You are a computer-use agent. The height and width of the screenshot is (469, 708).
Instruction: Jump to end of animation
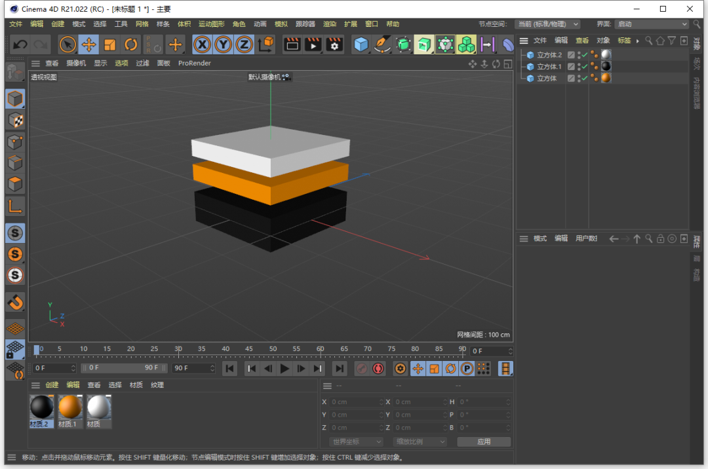point(338,369)
